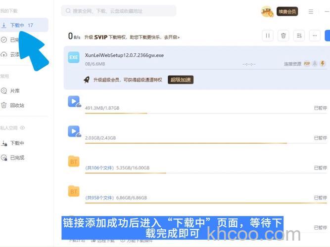Click the lightning acceleration icon
The height and width of the screenshot is (247, 330).
(x=323, y=64)
